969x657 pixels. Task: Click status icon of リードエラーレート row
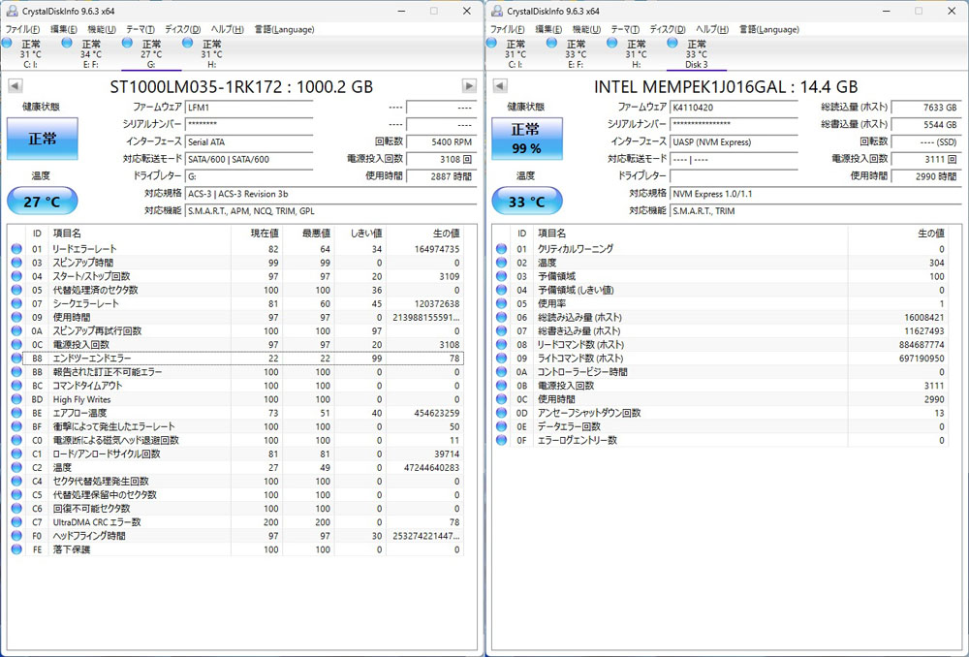point(16,249)
